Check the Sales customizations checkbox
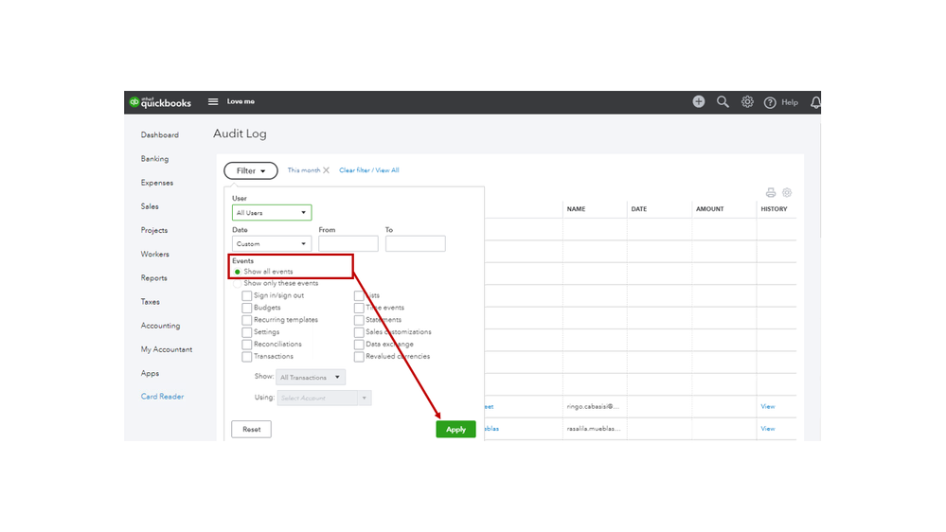This screenshot has width=946, height=532. coord(359,332)
